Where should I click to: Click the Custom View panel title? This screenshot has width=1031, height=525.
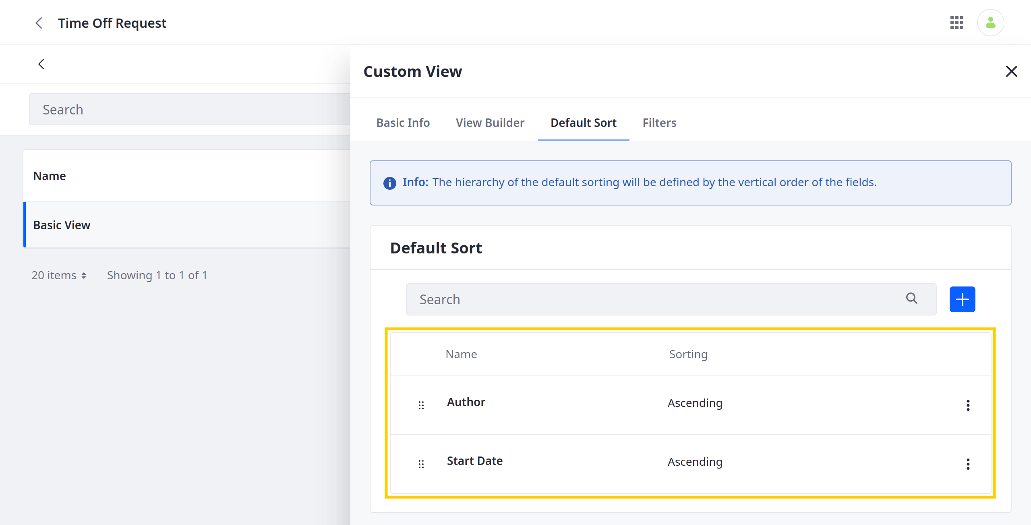pos(412,71)
